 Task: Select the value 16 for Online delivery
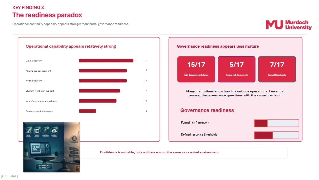tap(146, 60)
